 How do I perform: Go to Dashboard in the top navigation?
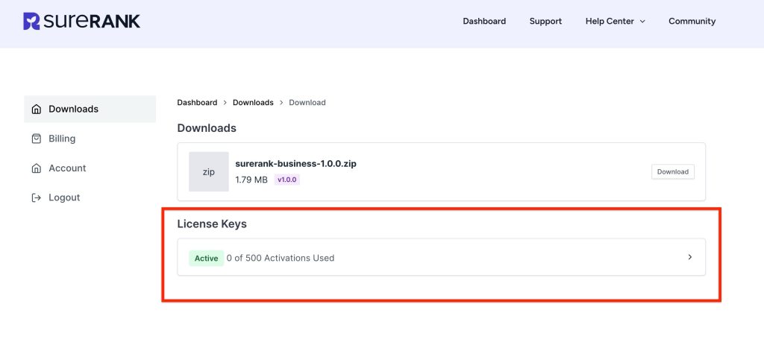[x=484, y=21]
